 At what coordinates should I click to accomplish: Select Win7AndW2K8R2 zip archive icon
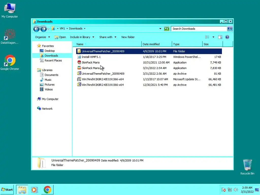point(79,85)
